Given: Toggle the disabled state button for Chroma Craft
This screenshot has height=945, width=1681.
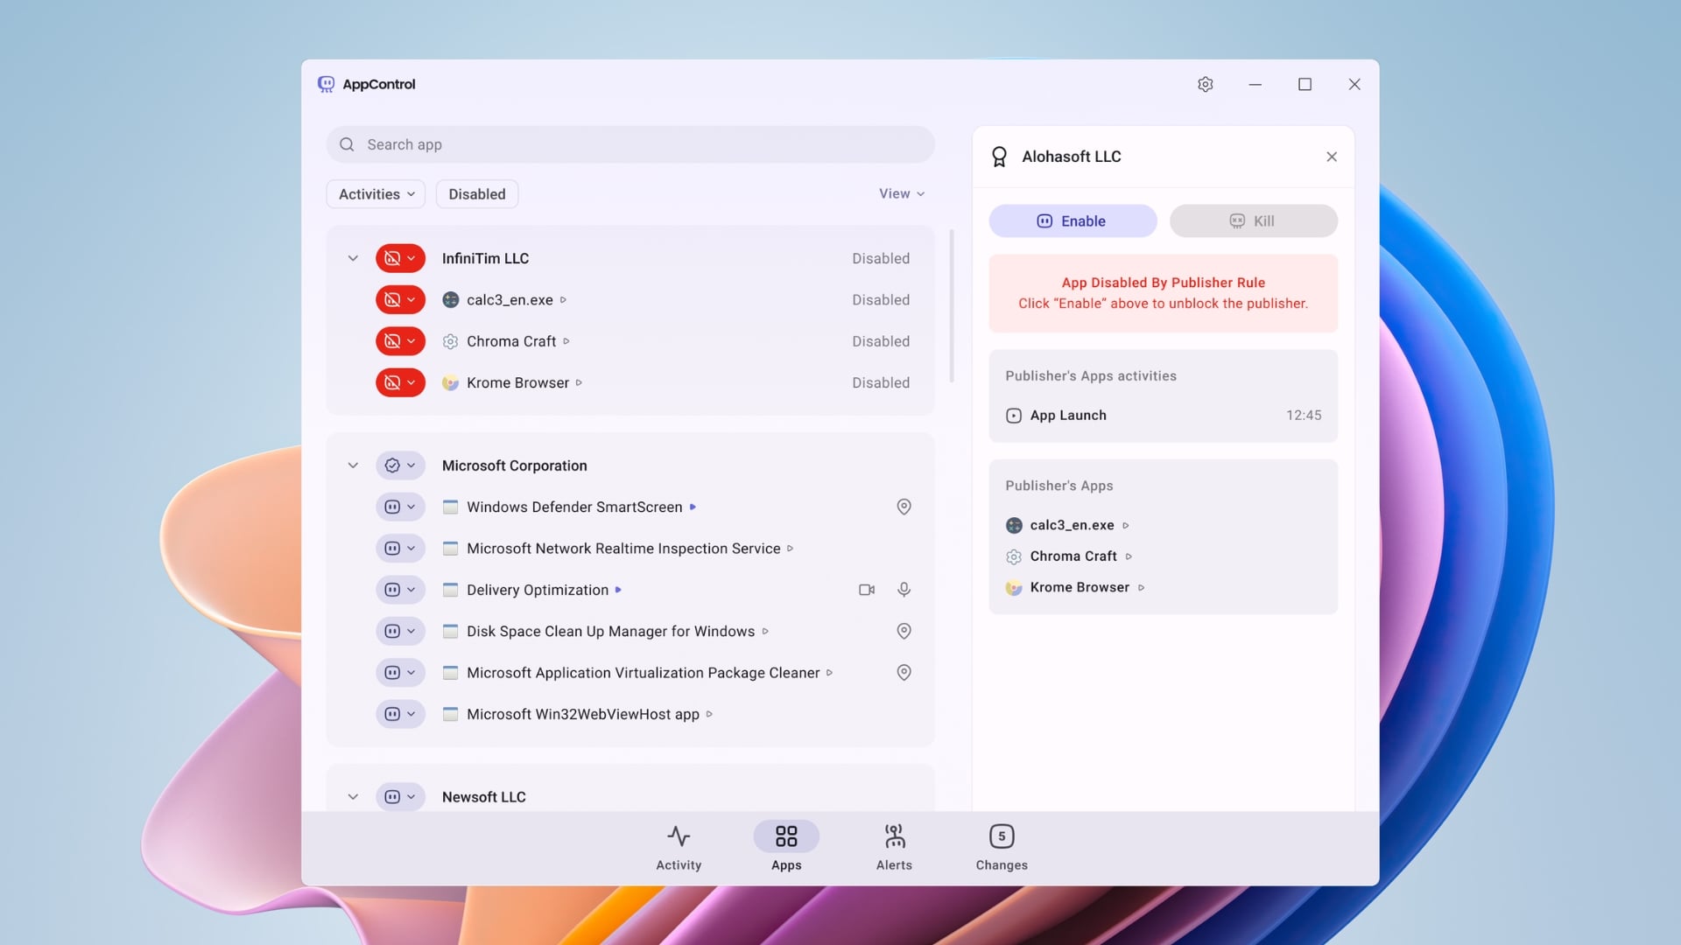Looking at the screenshot, I should pyautogui.click(x=400, y=341).
